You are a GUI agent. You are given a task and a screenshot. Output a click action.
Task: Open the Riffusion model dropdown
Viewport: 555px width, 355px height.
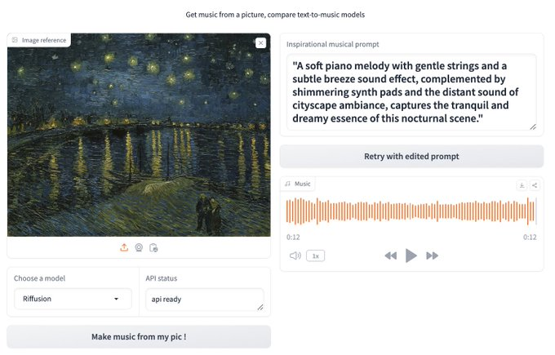click(x=73, y=299)
